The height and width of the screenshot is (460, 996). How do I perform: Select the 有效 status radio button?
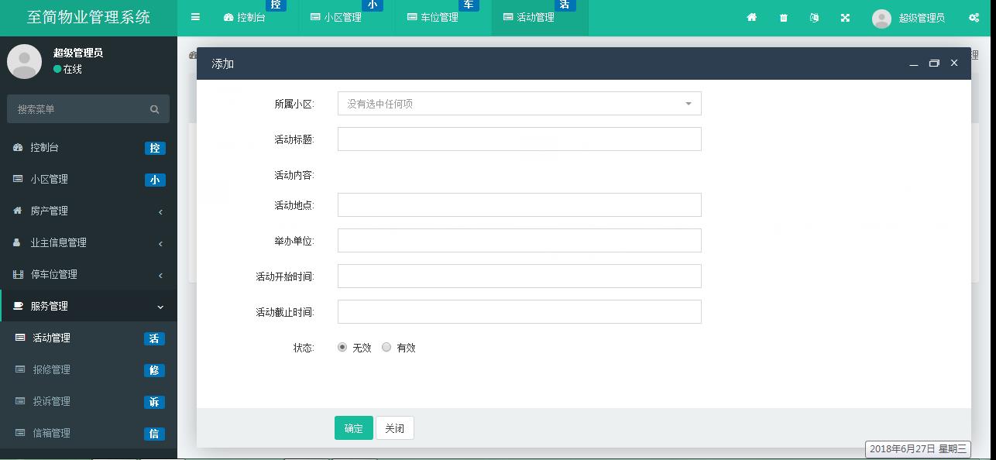[386, 347]
